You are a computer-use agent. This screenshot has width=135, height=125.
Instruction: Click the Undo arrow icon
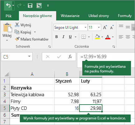pyautogui.click(x=8, y=5)
